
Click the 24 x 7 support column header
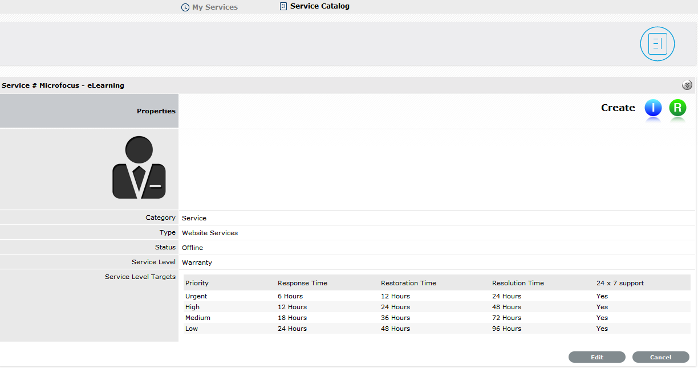tap(620, 283)
